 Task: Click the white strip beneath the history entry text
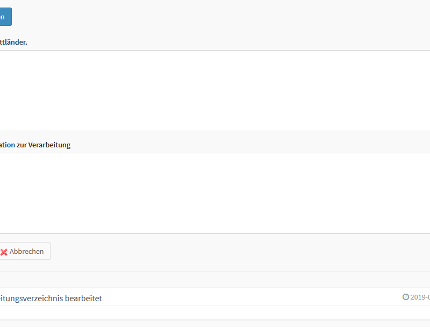(215, 312)
